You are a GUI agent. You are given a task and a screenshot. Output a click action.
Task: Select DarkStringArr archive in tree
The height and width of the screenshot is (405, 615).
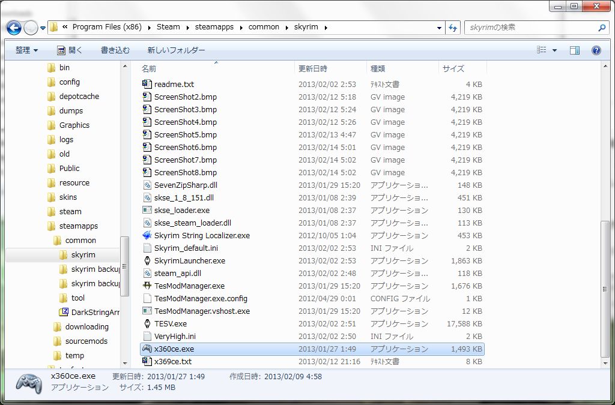tap(89, 312)
